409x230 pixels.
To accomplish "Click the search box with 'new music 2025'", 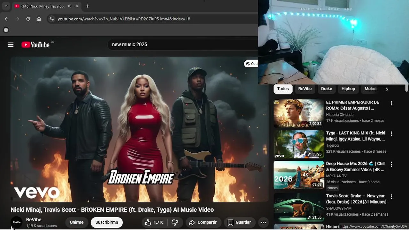I will tap(183, 45).
